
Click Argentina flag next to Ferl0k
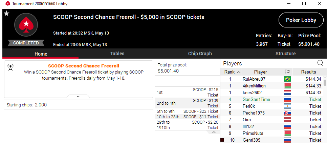click(x=287, y=106)
